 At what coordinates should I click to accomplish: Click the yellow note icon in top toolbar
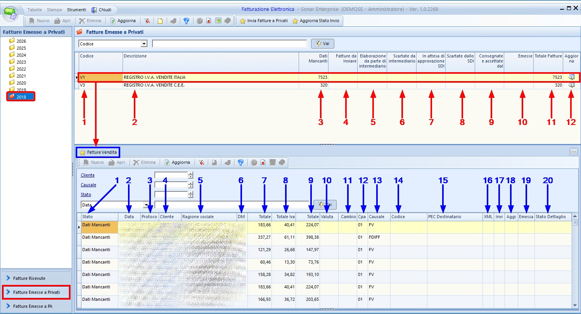(160, 21)
